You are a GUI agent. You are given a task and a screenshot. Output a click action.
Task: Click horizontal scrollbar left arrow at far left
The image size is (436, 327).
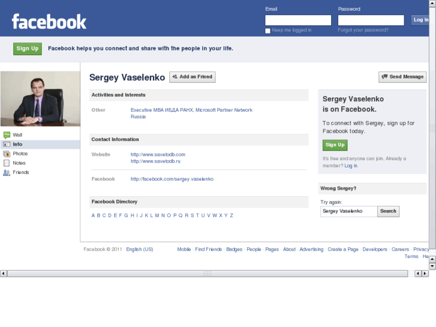click(4, 274)
